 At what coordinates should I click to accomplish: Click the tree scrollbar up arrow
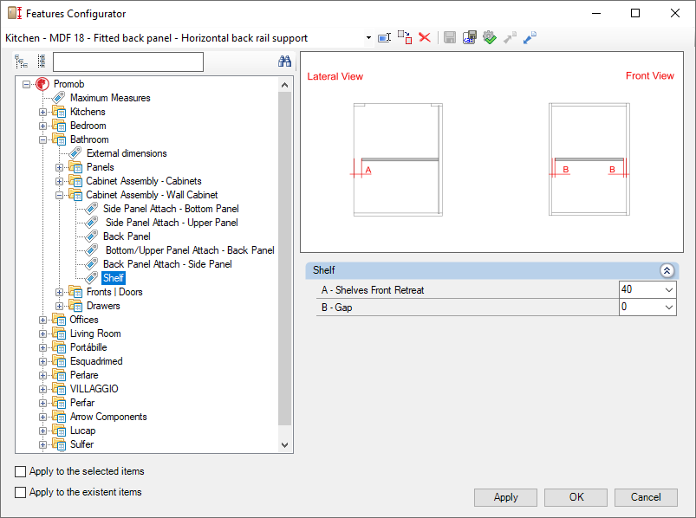coord(284,84)
